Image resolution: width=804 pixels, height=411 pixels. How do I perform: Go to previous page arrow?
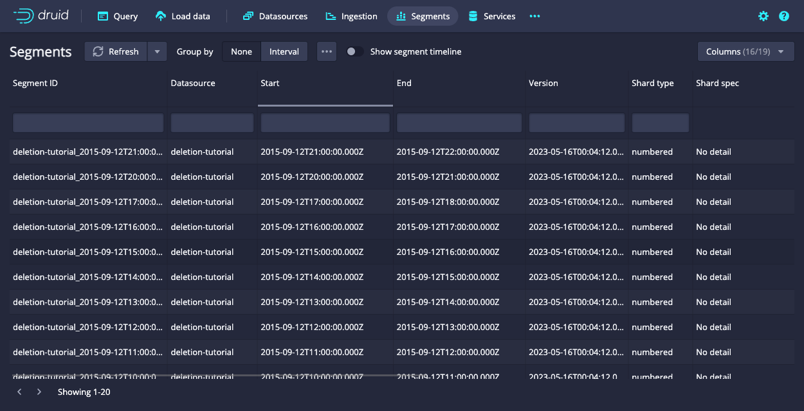click(19, 392)
